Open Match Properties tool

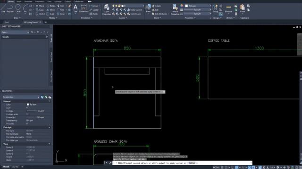(175, 9)
